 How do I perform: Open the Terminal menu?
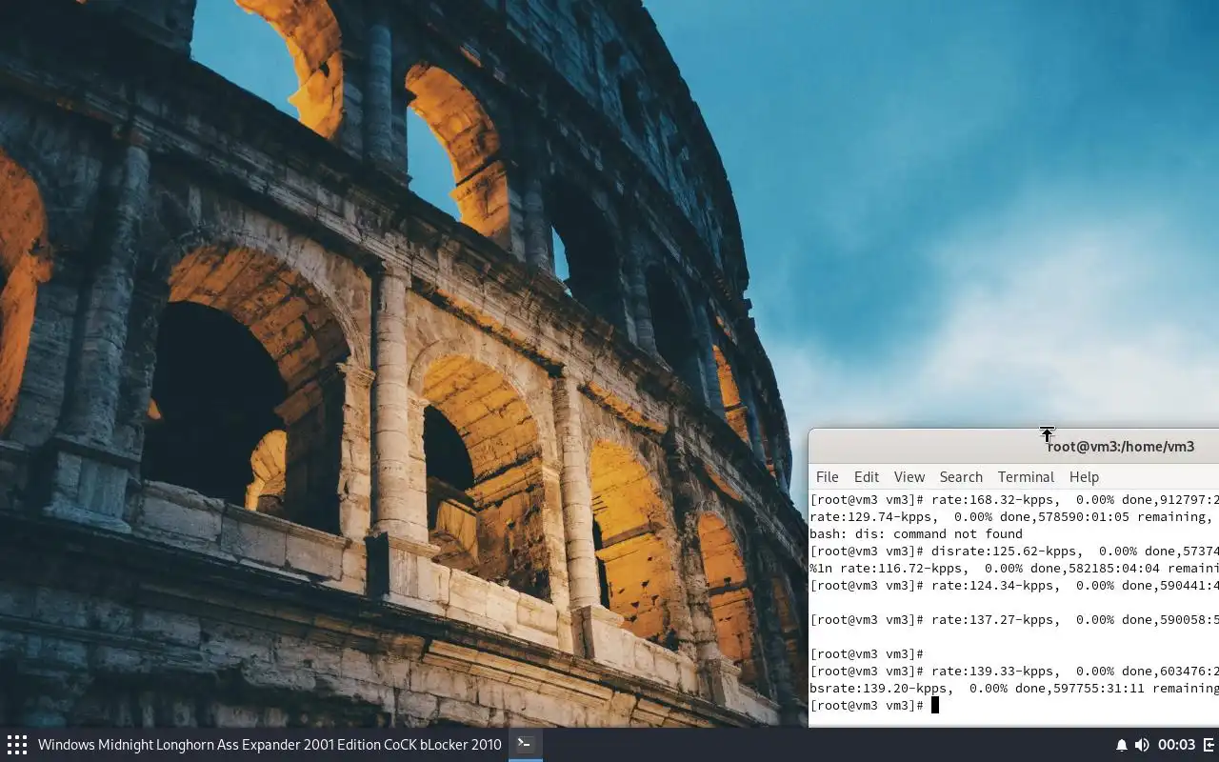pyautogui.click(x=1026, y=477)
